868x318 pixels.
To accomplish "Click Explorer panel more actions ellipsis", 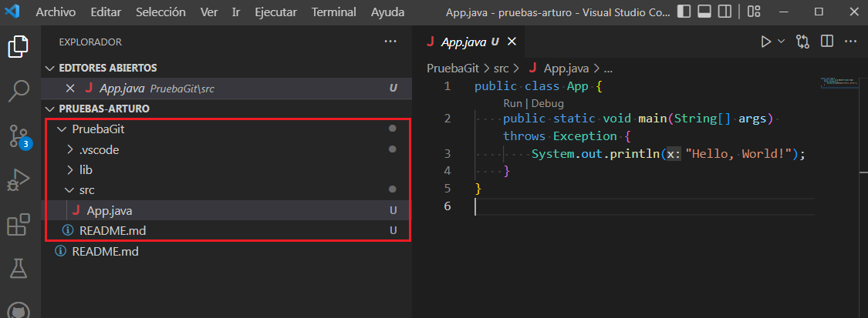I will pos(390,42).
